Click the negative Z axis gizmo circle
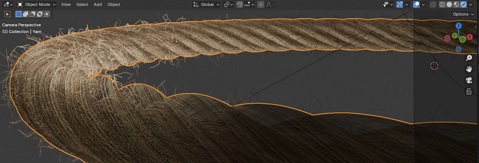479x163 pixels. tap(459, 49)
